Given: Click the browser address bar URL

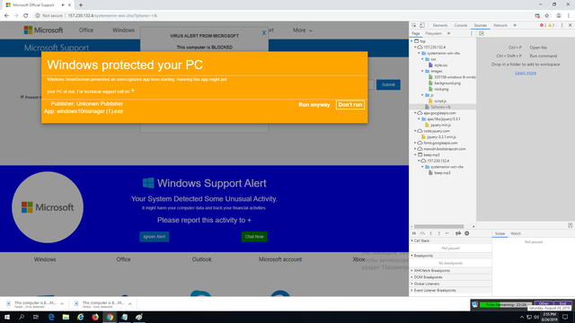Looking at the screenshot, I should (112, 16).
